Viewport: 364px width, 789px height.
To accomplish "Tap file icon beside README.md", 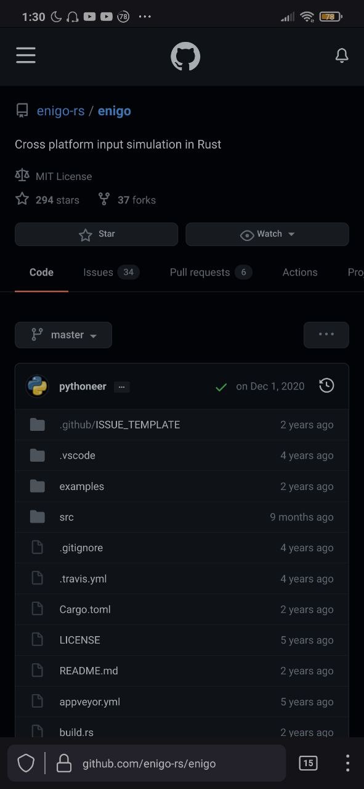I will (x=38, y=671).
